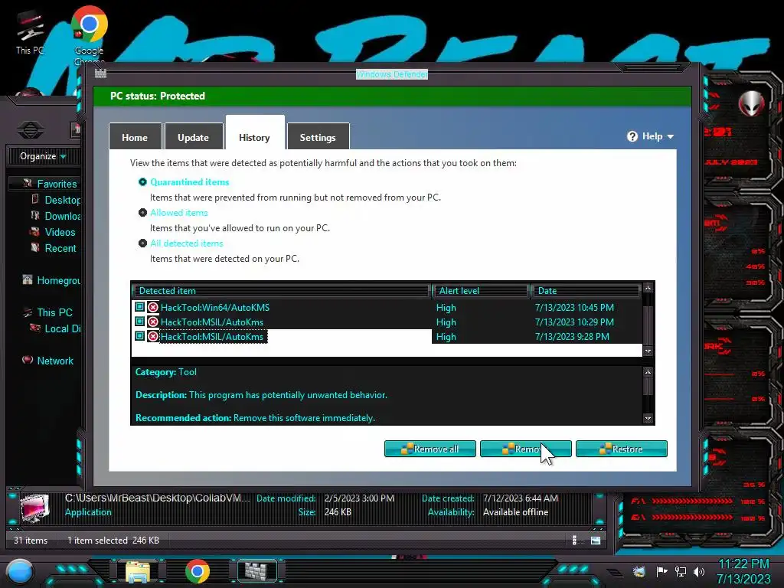Image resolution: width=784 pixels, height=588 pixels.
Task: Click the Windows Defender taskbar icon
Action: point(256,571)
